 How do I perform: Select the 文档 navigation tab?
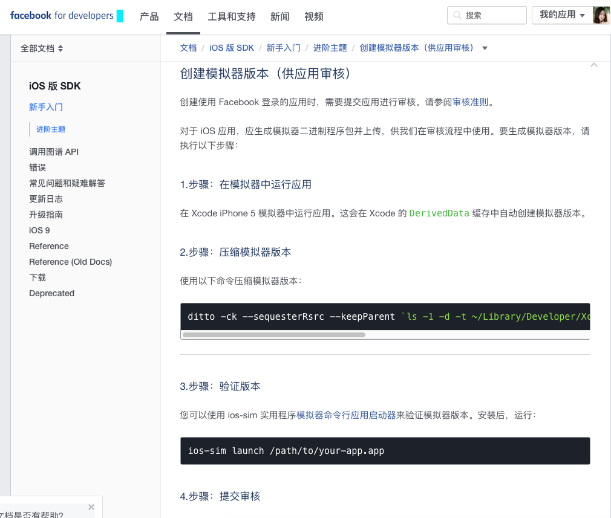click(183, 16)
